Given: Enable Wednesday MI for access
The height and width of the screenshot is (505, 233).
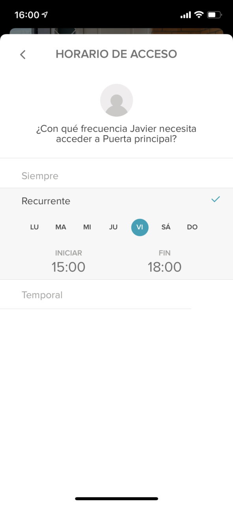Looking at the screenshot, I should click(87, 227).
